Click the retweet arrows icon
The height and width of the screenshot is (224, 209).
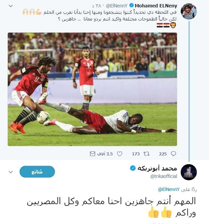pos(146,154)
